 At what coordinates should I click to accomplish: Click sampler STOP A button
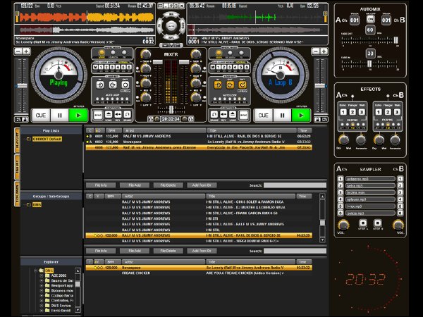pyautogui.click(x=363, y=223)
